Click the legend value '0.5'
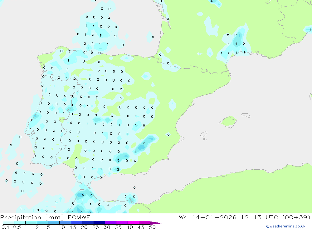312x229 pixels. (17, 227)
